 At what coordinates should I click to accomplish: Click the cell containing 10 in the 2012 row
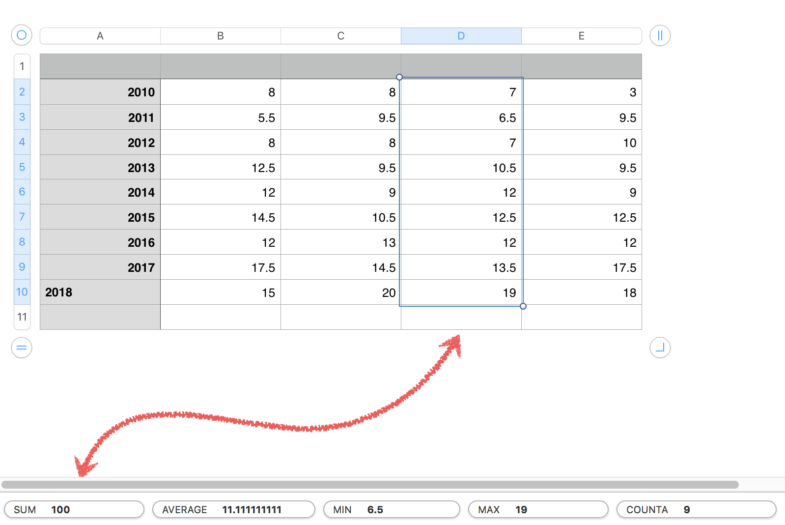[x=582, y=142]
